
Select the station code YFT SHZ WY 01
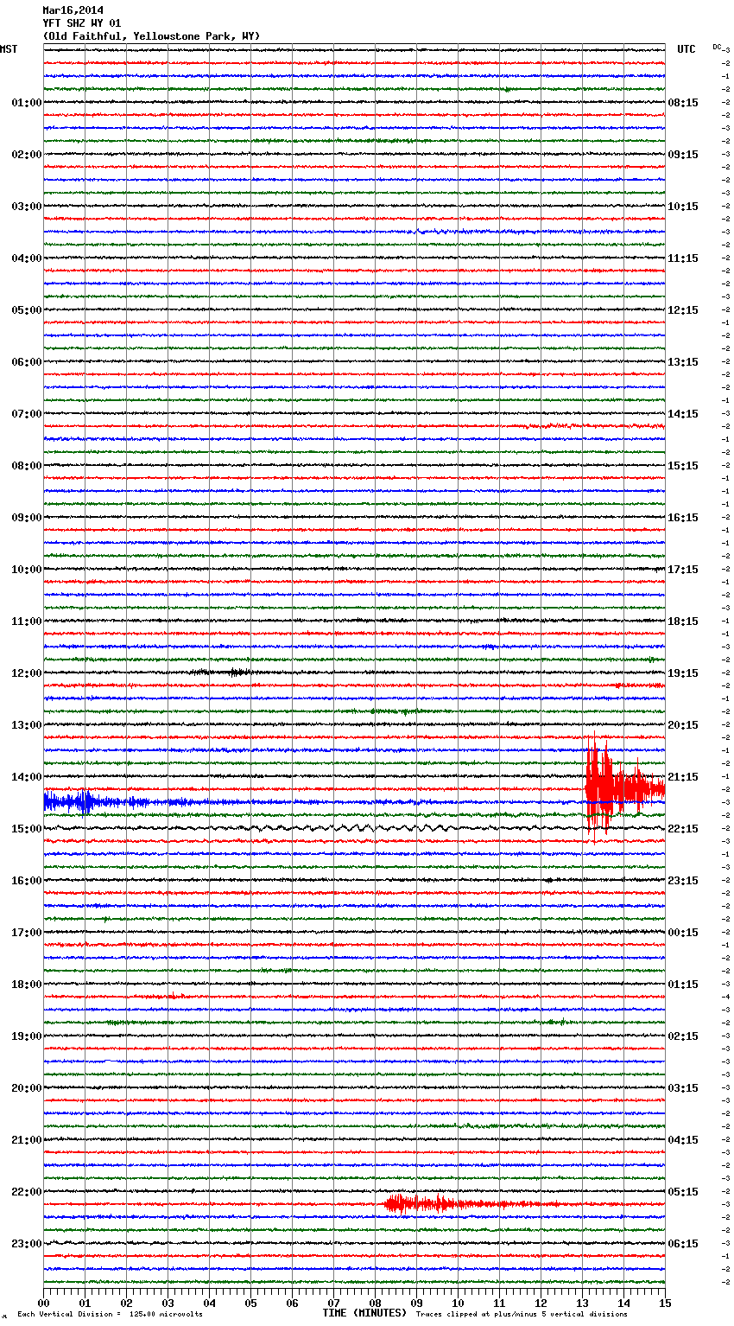coord(82,23)
